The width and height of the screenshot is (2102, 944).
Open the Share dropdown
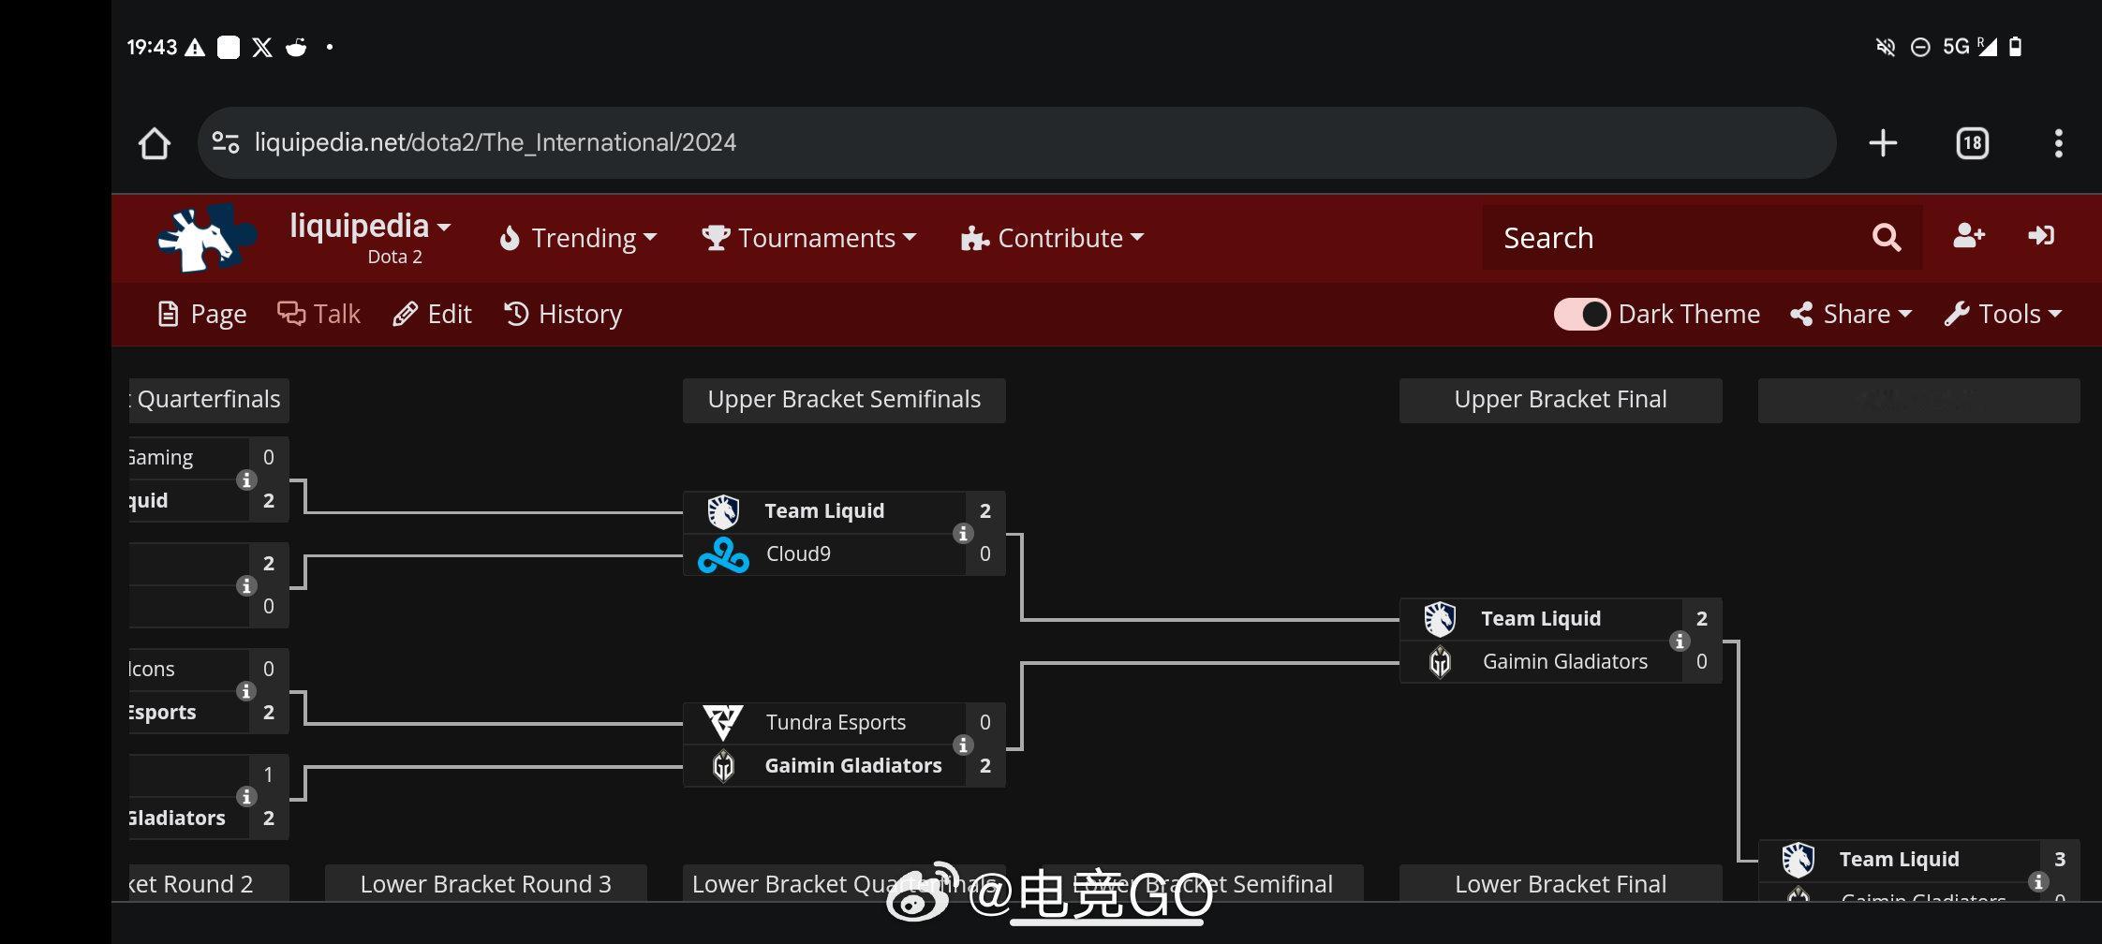(x=1851, y=314)
